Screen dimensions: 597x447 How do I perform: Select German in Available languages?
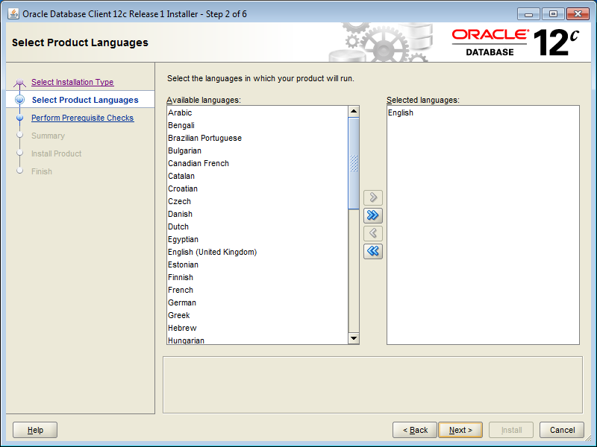tap(257, 302)
